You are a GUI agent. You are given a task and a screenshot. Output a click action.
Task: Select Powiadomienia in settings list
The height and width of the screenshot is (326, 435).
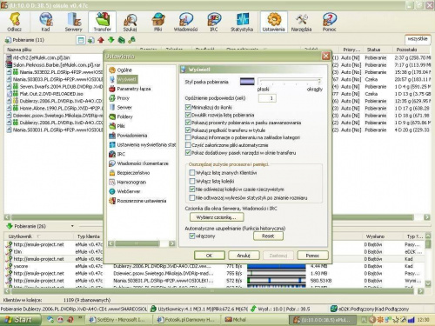click(128, 136)
